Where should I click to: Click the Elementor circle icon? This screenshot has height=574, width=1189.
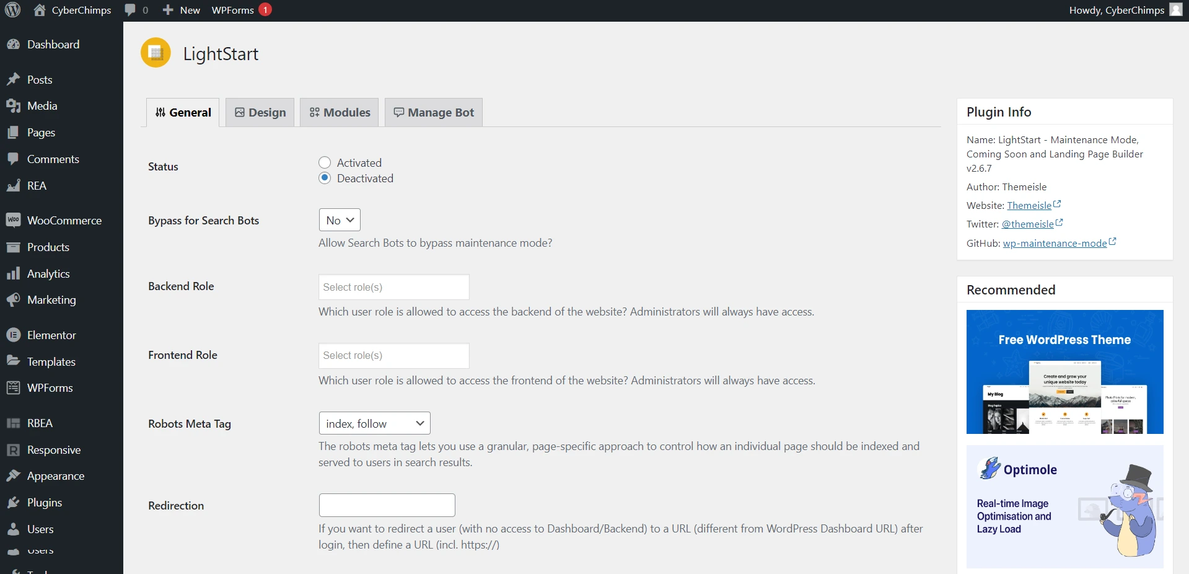(x=14, y=335)
